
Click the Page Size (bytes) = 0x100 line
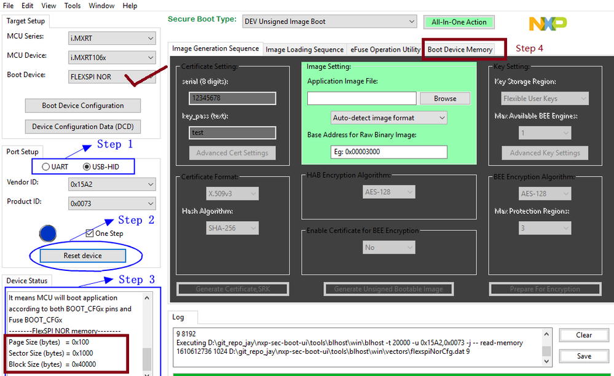tap(49, 342)
